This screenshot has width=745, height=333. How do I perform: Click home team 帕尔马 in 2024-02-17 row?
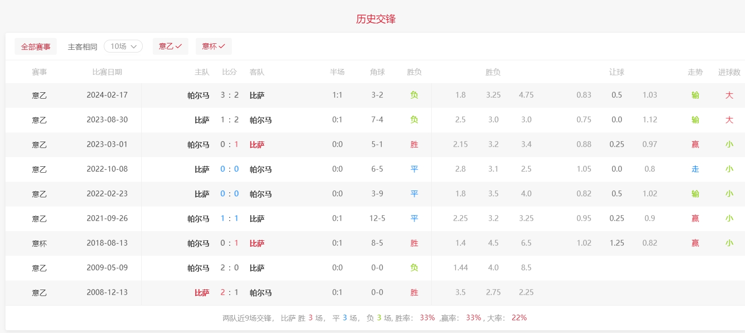point(198,95)
